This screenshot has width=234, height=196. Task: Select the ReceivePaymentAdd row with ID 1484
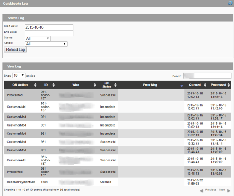pos(21,182)
